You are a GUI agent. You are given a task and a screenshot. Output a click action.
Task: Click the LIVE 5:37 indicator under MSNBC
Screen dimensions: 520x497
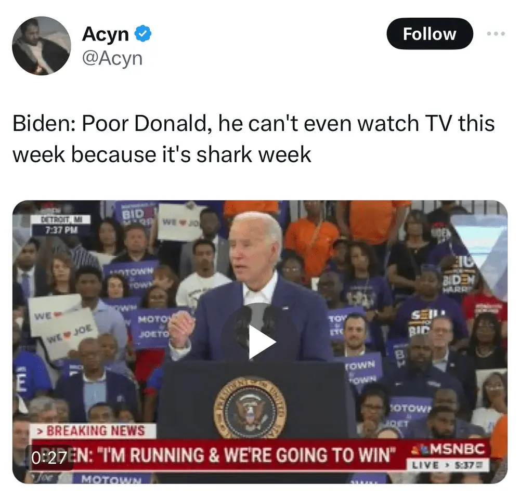point(448,465)
